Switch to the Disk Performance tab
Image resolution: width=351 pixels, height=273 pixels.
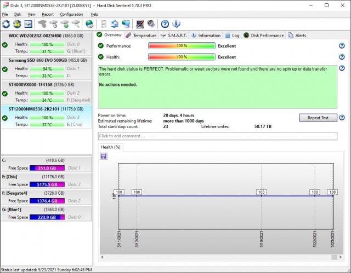point(264,35)
